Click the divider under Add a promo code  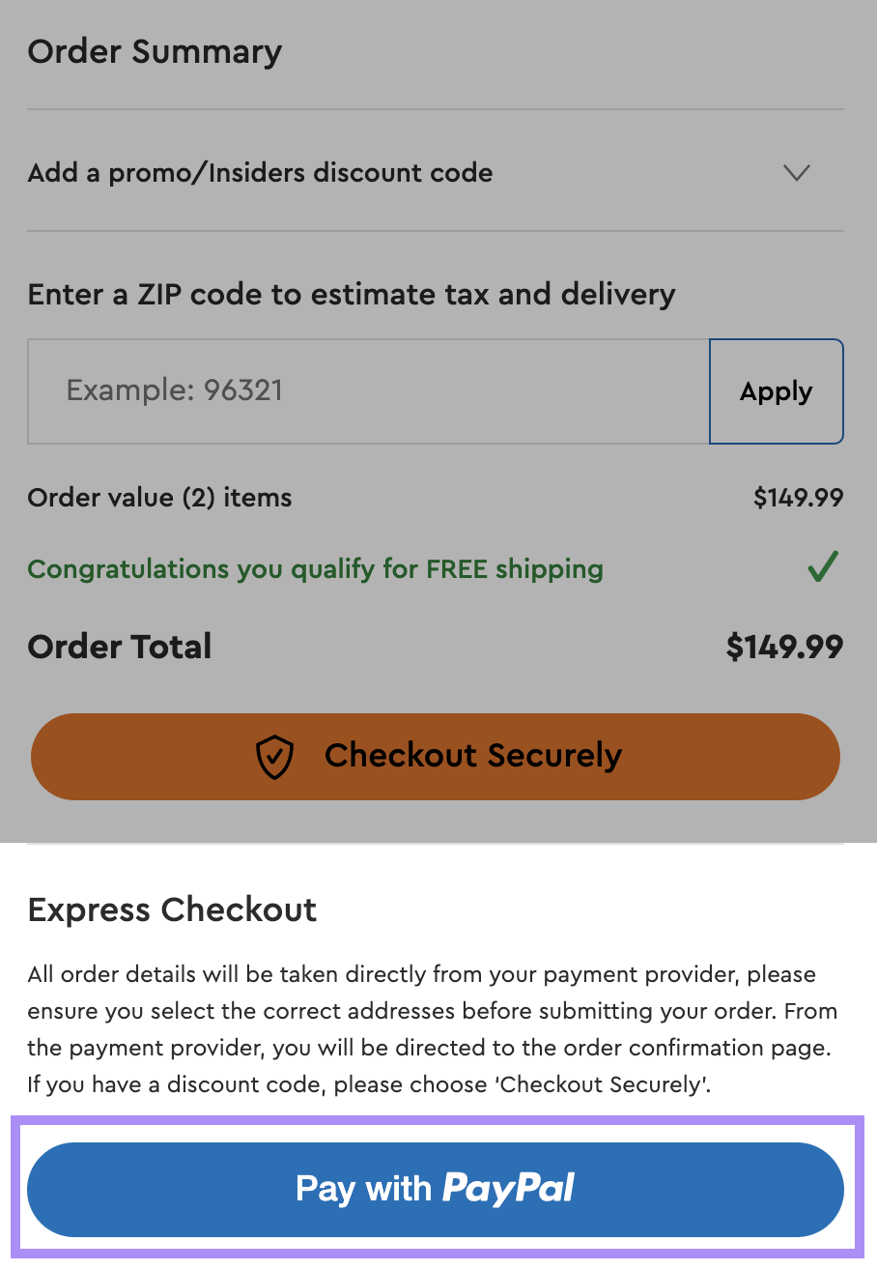435,231
